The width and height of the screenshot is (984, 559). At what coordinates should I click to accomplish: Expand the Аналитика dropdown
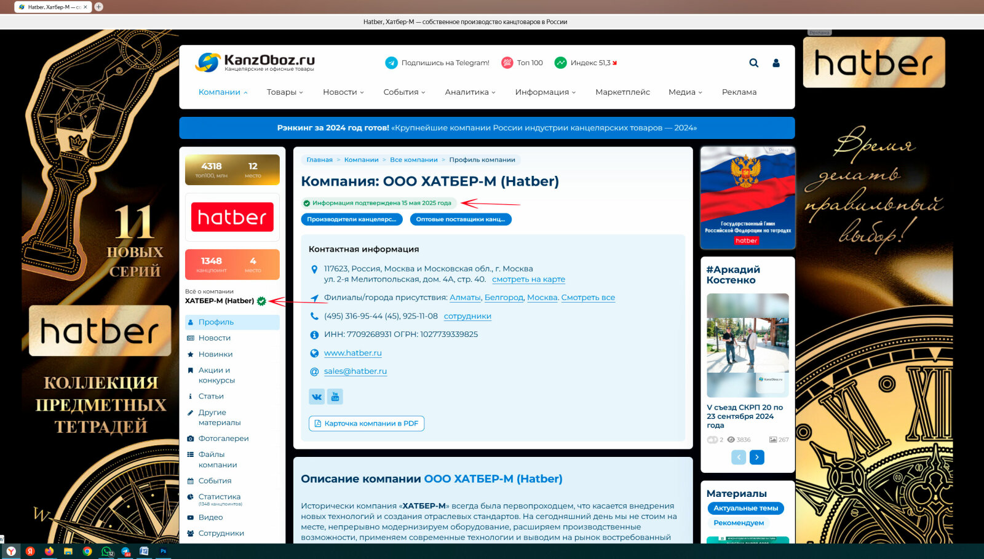(x=468, y=92)
